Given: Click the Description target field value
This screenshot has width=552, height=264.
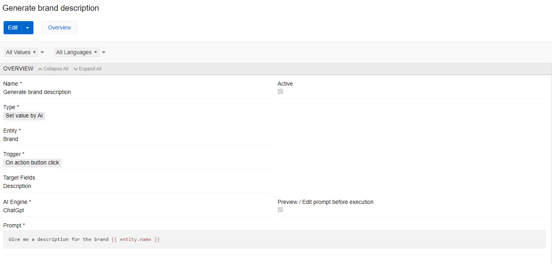Looking at the screenshot, I should 17,186.
